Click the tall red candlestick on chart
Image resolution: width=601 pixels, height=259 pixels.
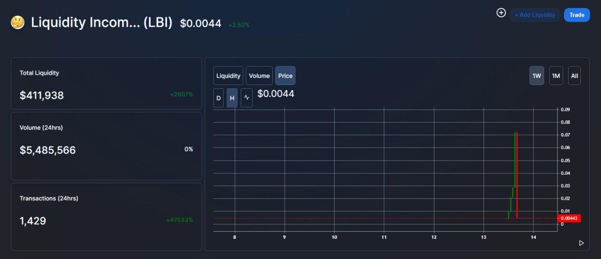517,175
